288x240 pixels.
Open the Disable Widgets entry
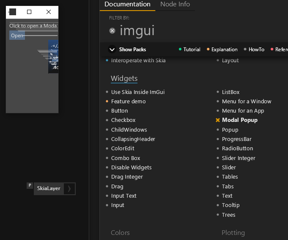[x=132, y=168]
